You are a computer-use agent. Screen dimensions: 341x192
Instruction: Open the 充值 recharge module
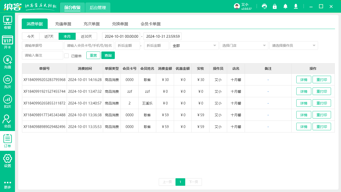7,62
